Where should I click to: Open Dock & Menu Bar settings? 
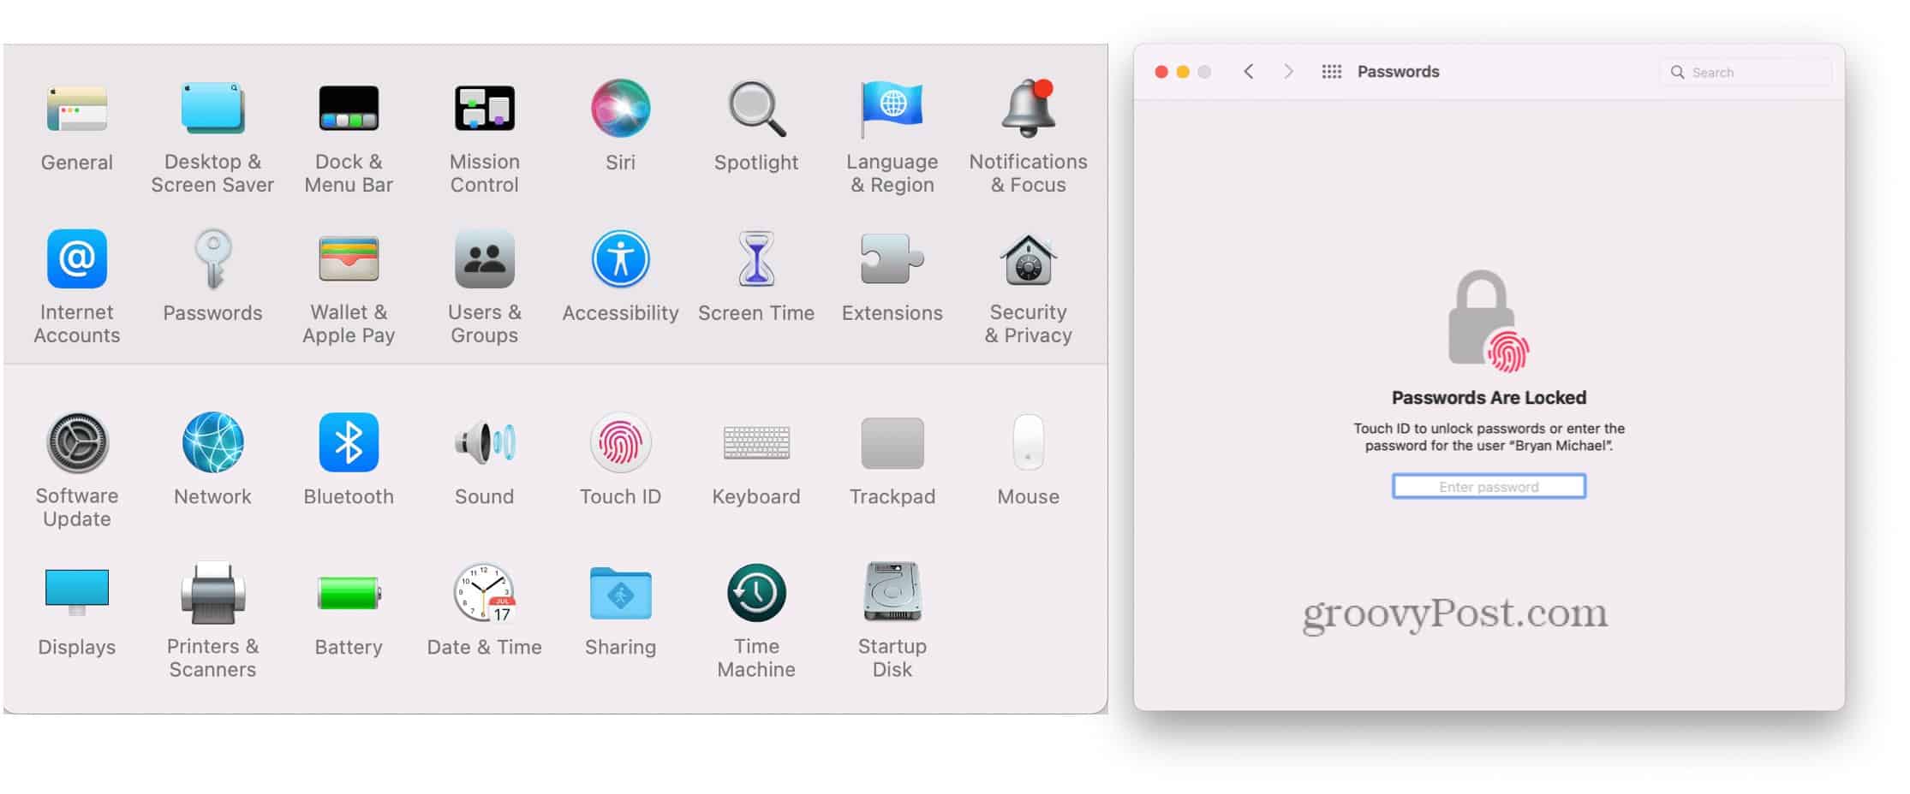[x=349, y=109]
